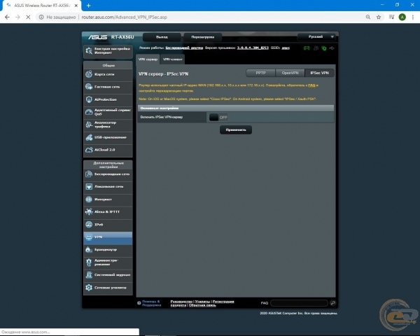420x336 pixels.
Task: Open the USB-приложение icon
Action: click(89, 137)
